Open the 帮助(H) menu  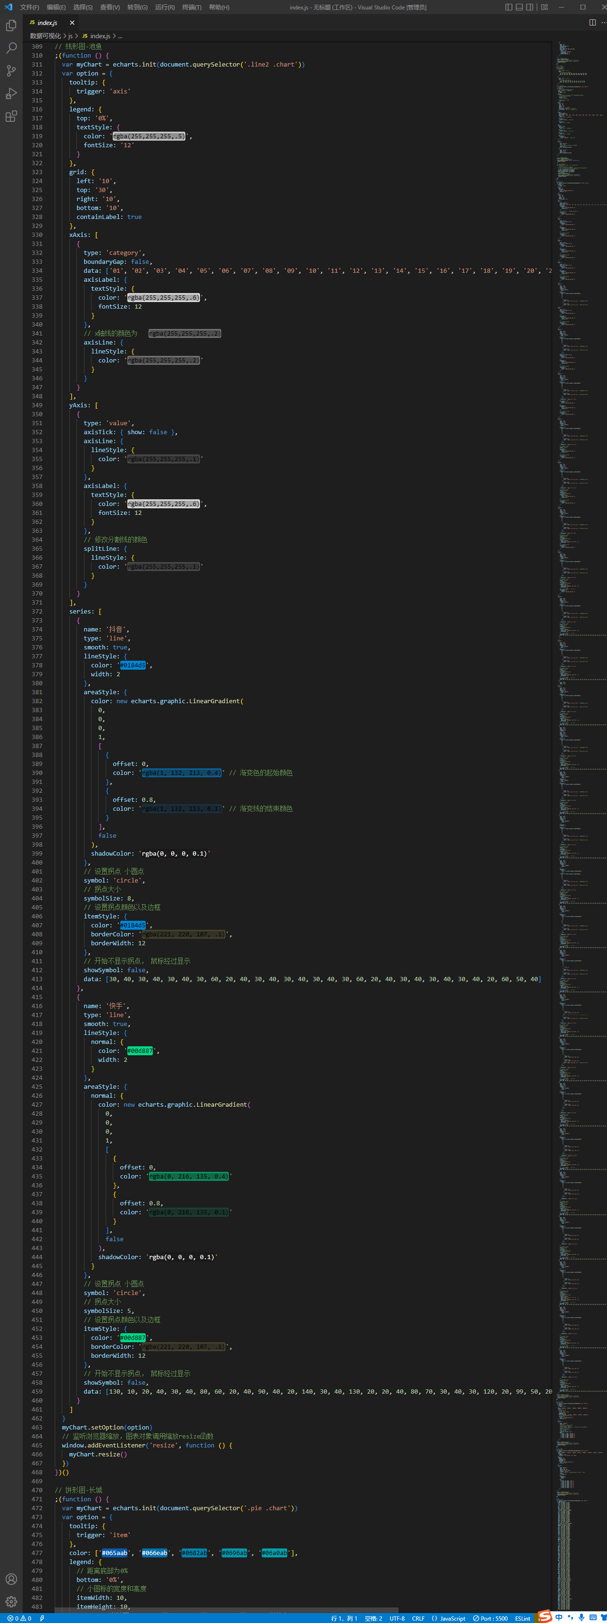219,7
